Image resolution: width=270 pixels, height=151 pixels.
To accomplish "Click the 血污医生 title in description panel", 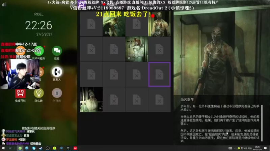I will pyautogui.click(x=187, y=100).
